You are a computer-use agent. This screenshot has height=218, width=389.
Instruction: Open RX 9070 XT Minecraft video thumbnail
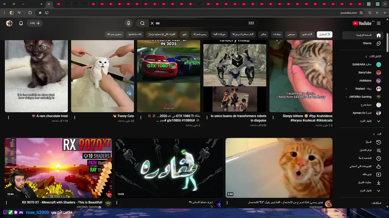(x=58, y=168)
